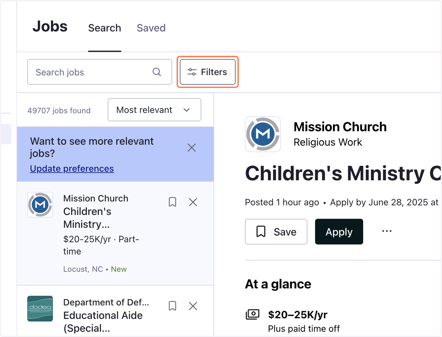Save the Children's Ministry job
This screenshot has height=337, width=442.
(276, 232)
